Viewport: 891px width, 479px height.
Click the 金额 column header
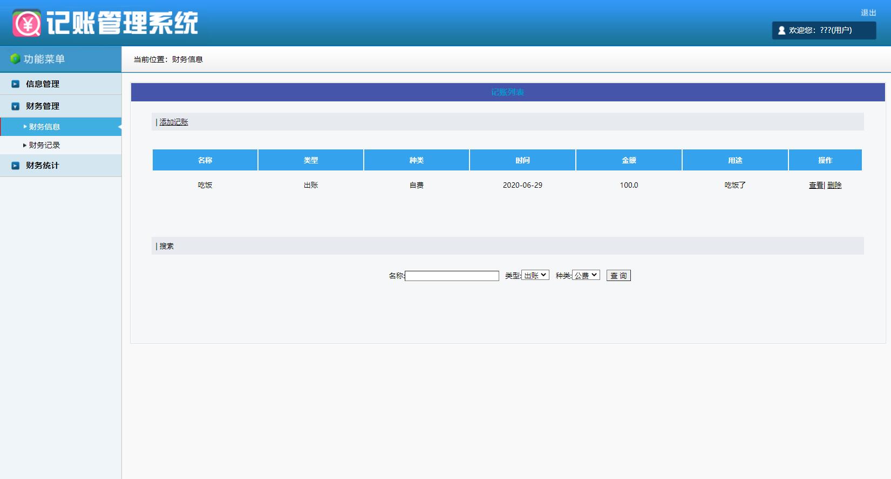point(629,160)
